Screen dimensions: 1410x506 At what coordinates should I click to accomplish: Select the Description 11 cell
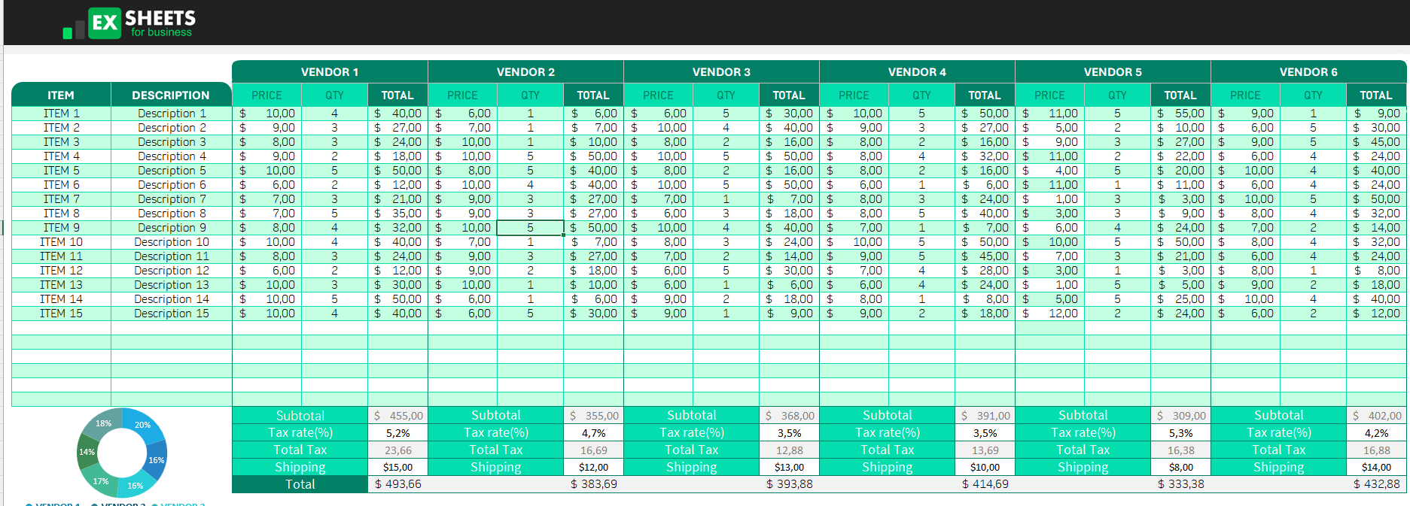point(172,256)
